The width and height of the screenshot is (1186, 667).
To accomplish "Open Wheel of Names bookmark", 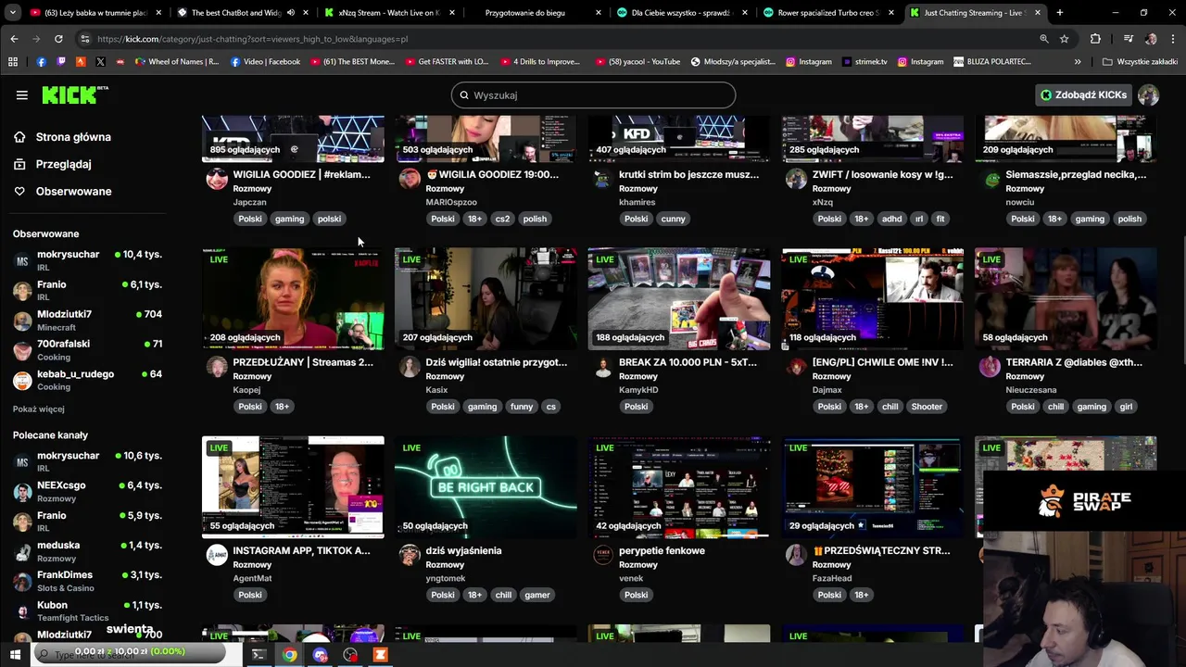I will [177, 62].
